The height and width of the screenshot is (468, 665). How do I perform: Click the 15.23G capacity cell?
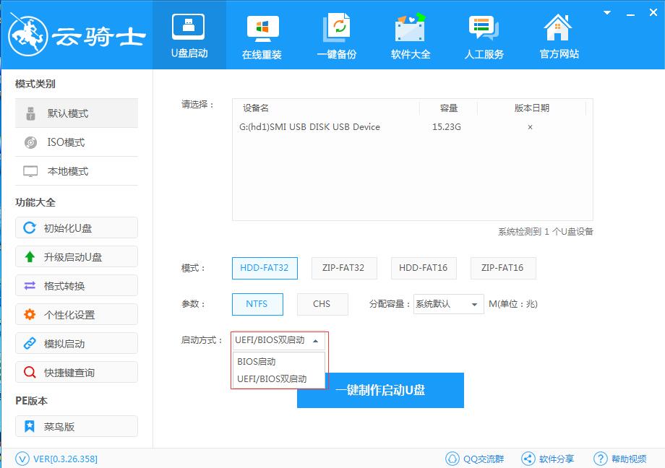click(x=447, y=127)
